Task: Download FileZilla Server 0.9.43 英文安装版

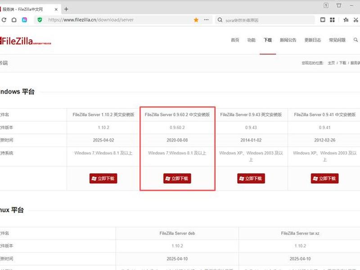Action: (251, 178)
